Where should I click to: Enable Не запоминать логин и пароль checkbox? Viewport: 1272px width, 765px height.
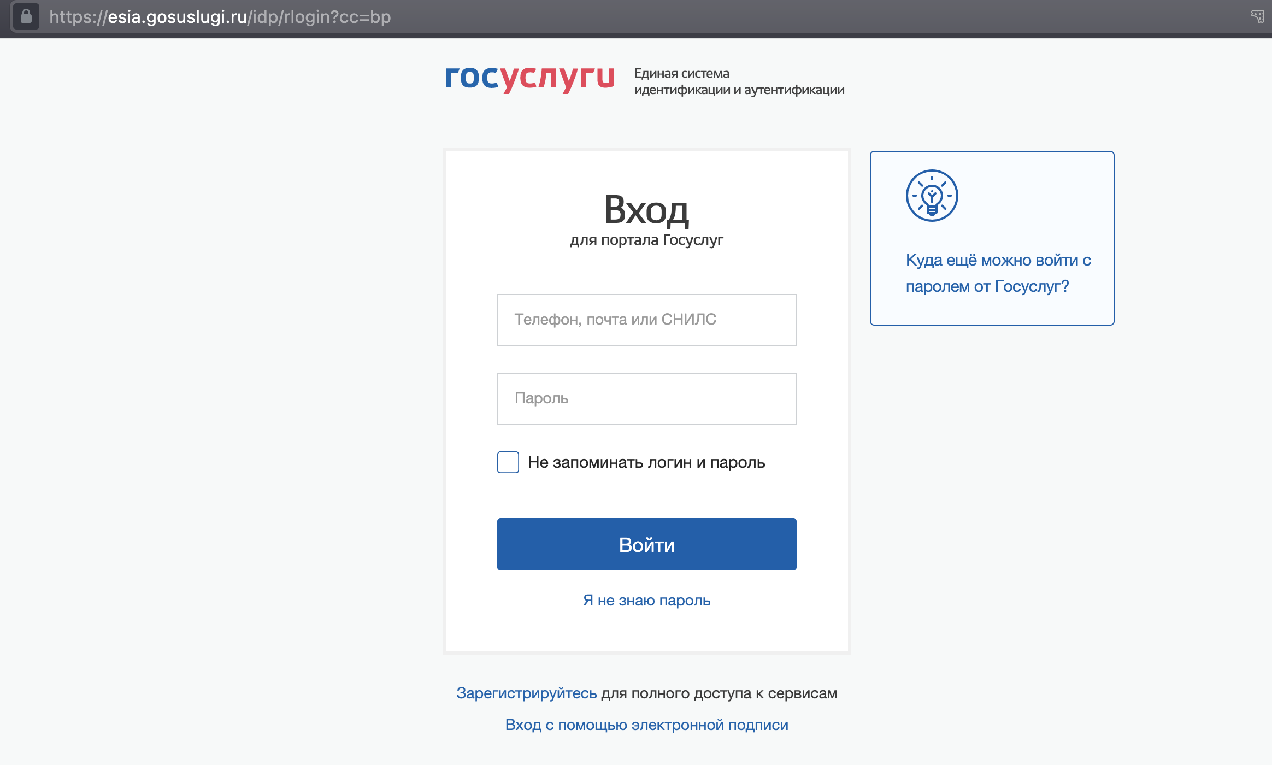pos(508,462)
